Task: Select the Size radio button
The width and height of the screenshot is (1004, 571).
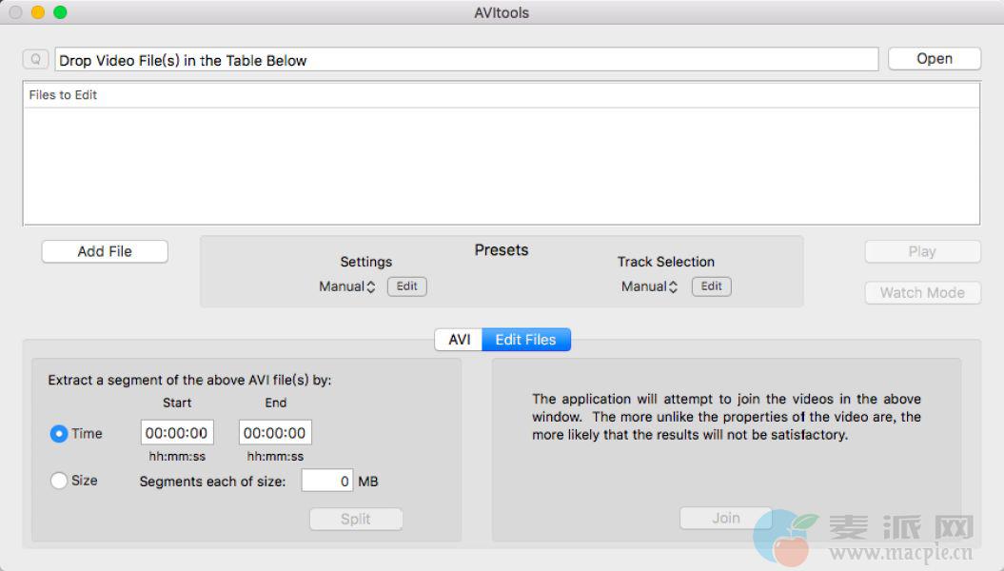Action: pyautogui.click(x=59, y=481)
